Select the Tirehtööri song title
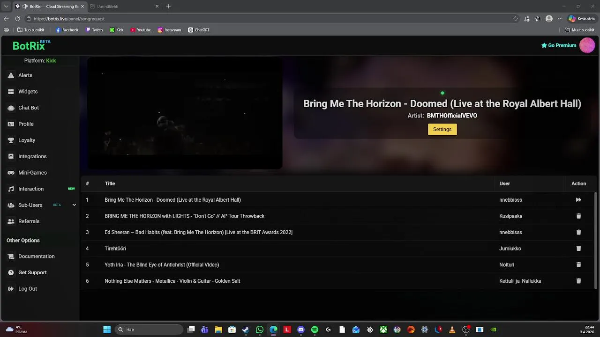 coord(115,249)
